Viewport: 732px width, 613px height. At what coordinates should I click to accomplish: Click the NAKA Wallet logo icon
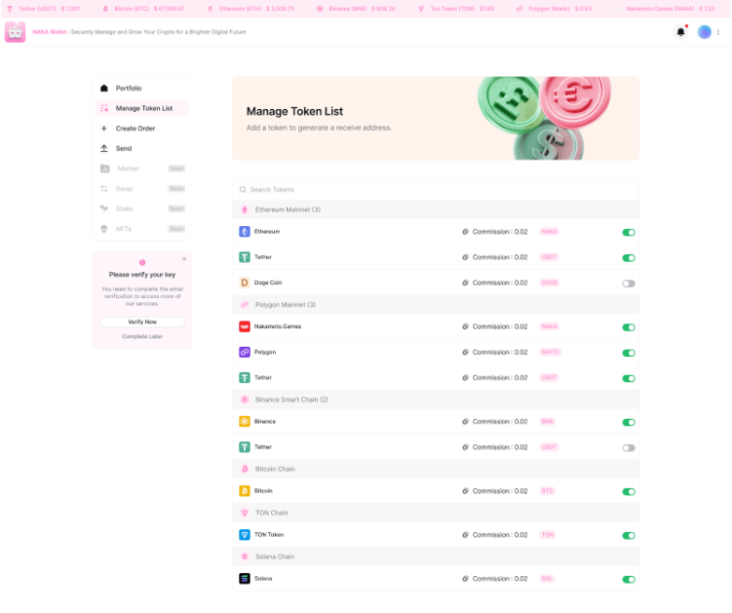point(16,32)
